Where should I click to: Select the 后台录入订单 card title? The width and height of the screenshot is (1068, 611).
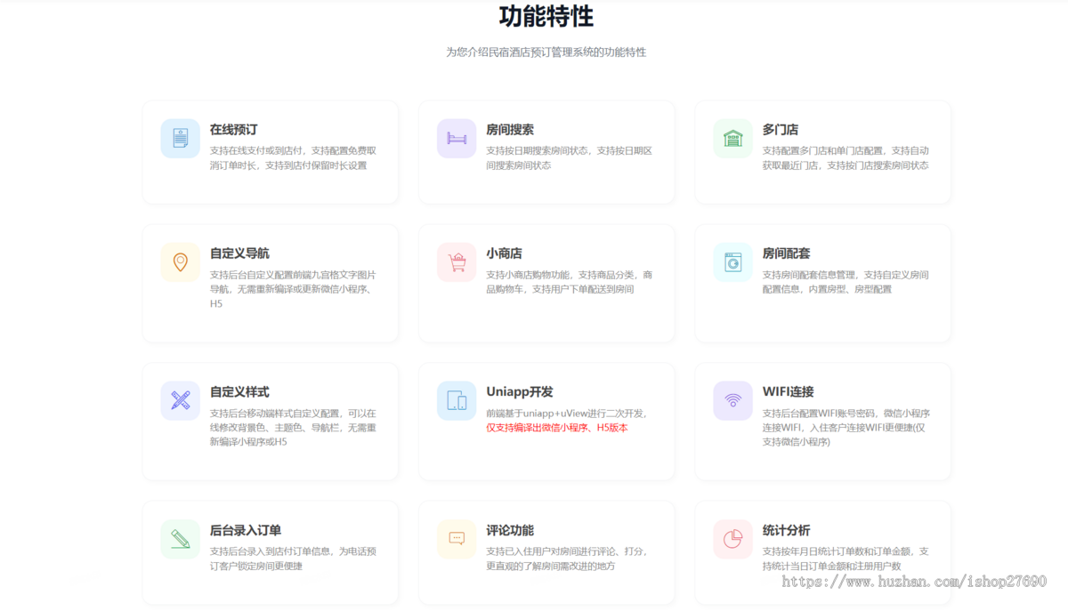(246, 530)
